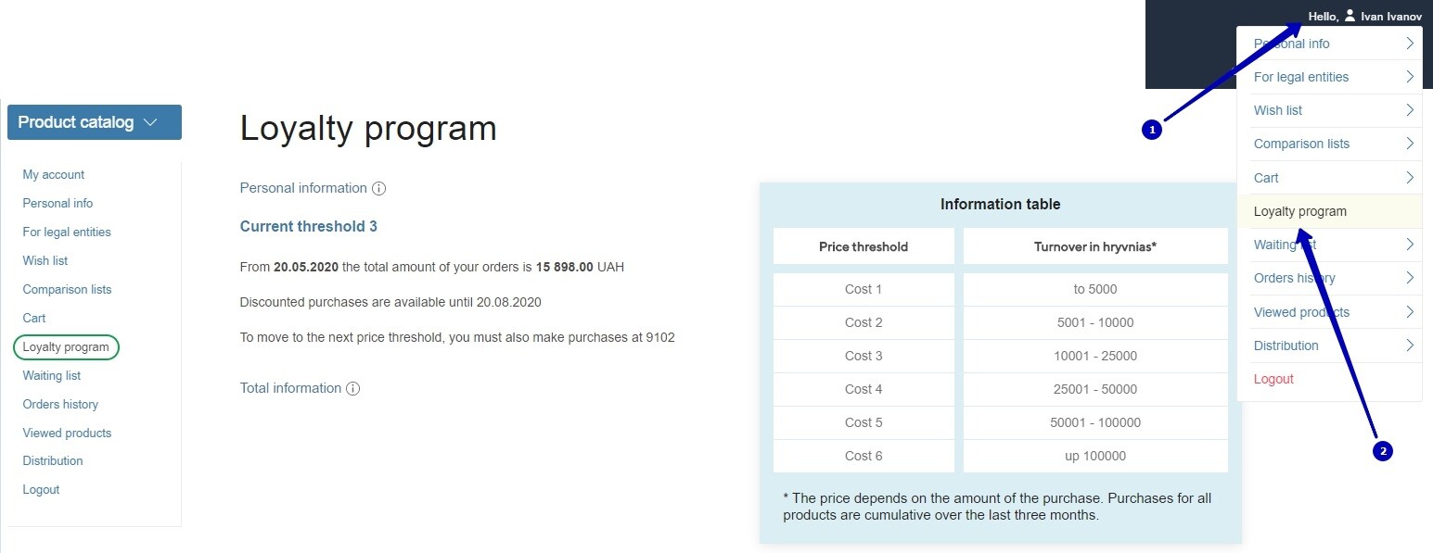Open Comparison lists in the left sidebar

(67, 289)
